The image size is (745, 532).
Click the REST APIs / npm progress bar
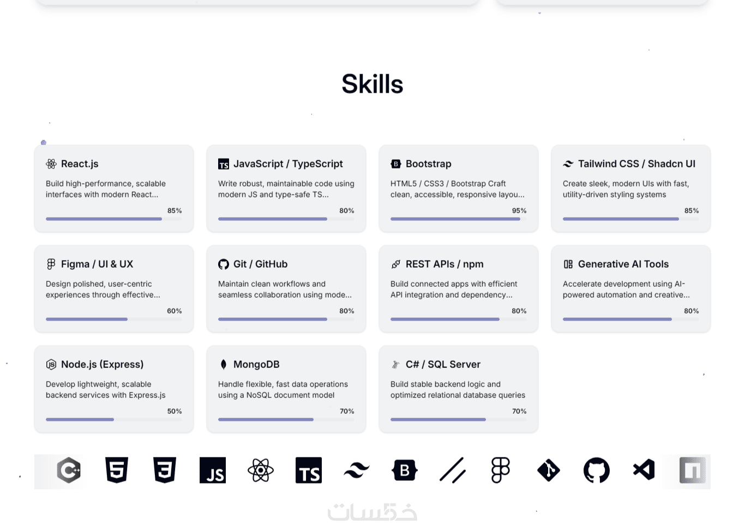click(x=459, y=319)
